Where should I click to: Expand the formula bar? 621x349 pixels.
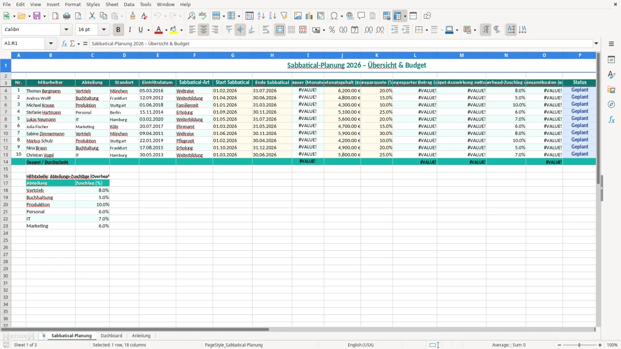coord(596,43)
